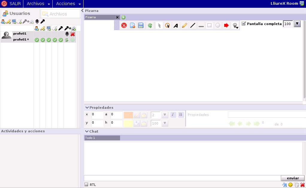Select the diagonal line drawing tool

click(x=193, y=26)
